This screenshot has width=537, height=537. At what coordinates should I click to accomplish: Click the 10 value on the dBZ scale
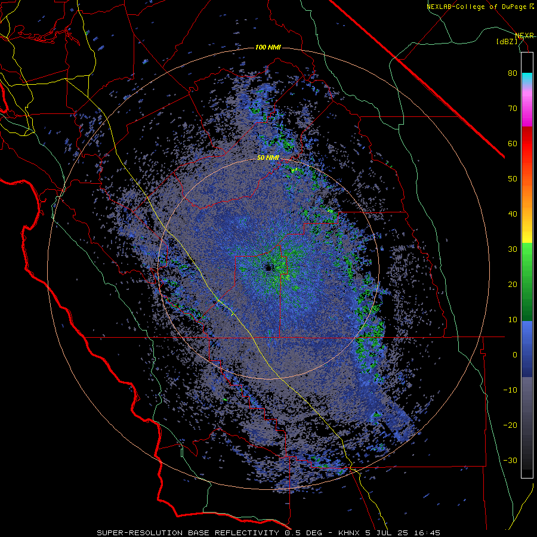(x=513, y=320)
